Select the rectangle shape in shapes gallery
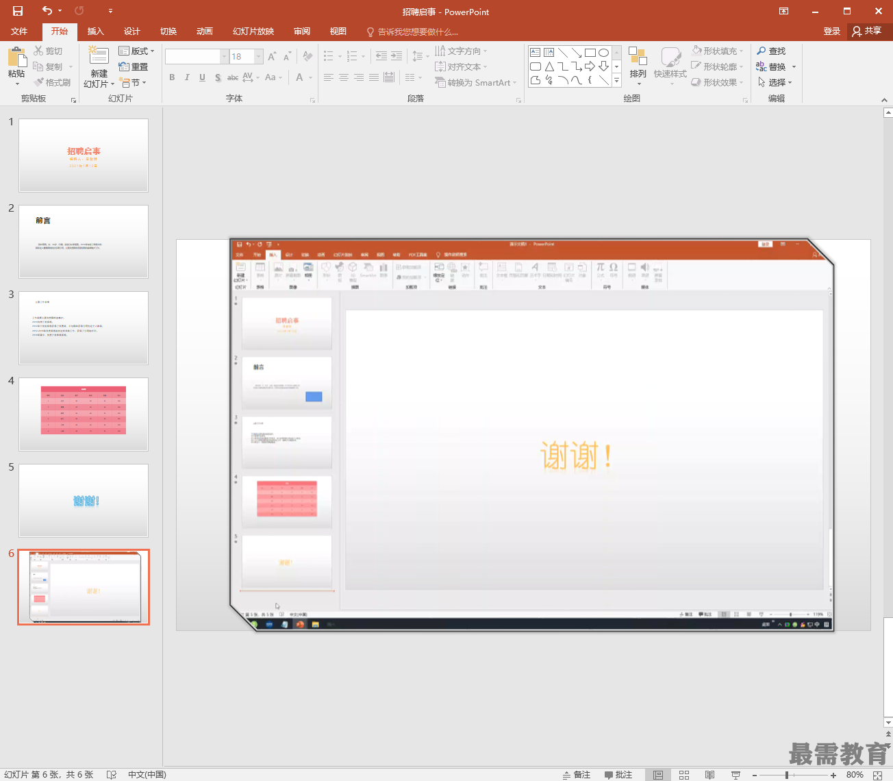Image resolution: width=893 pixels, height=781 pixels. [590, 53]
